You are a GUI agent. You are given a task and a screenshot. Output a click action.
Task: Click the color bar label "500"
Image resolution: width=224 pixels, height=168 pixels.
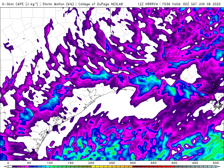[216, 163]
